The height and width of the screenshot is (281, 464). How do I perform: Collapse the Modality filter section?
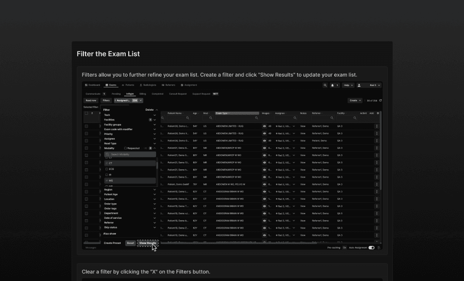(154, 148)
